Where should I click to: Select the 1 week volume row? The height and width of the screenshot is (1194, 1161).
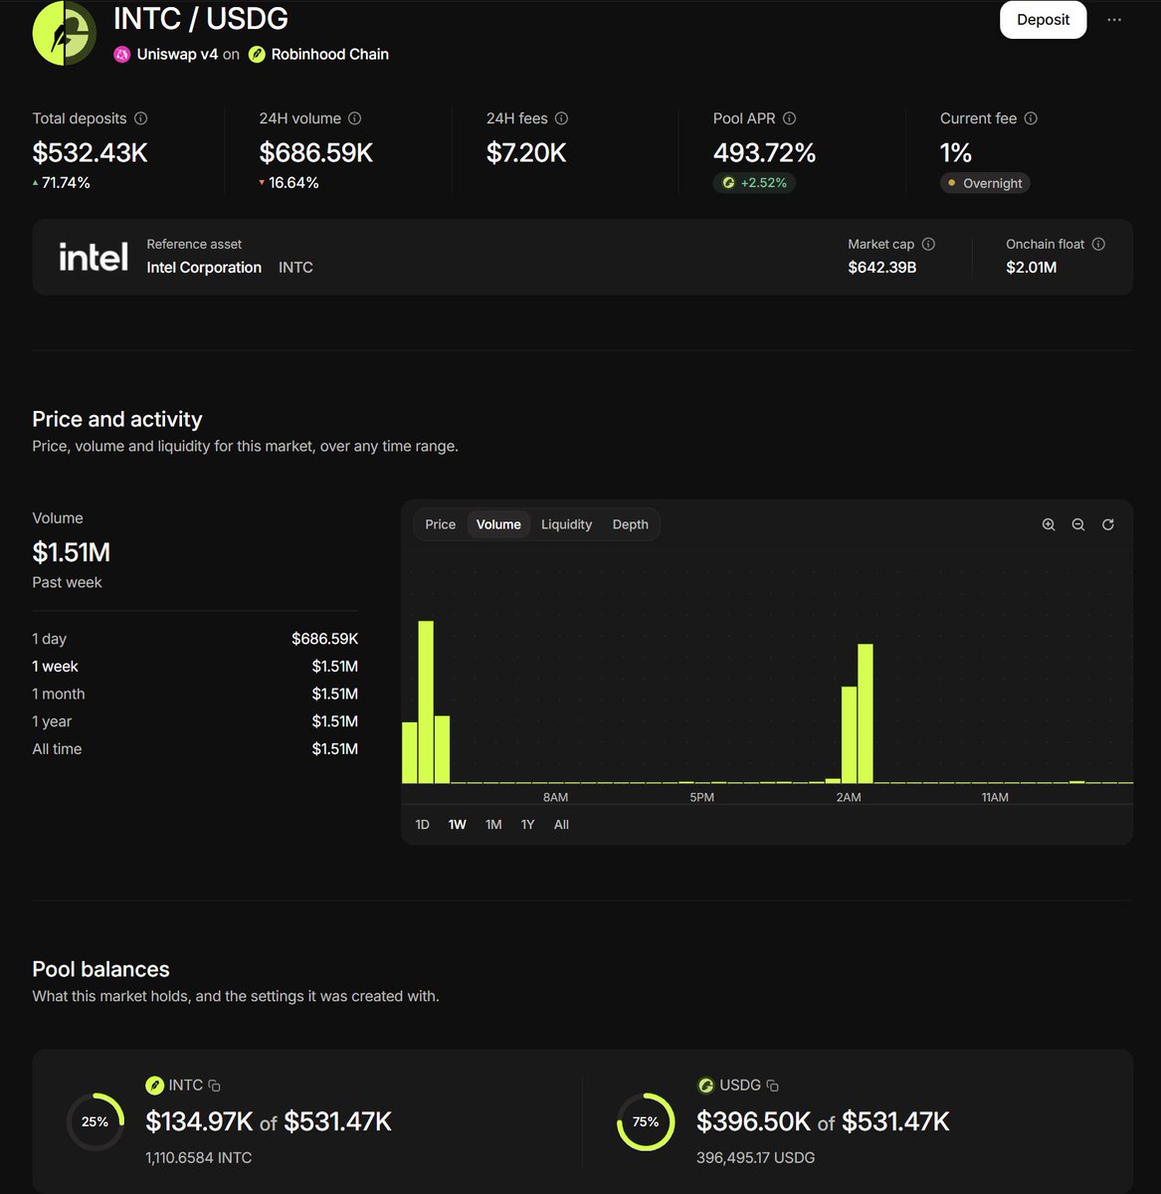pyautogui.click(x=195, y=667)
